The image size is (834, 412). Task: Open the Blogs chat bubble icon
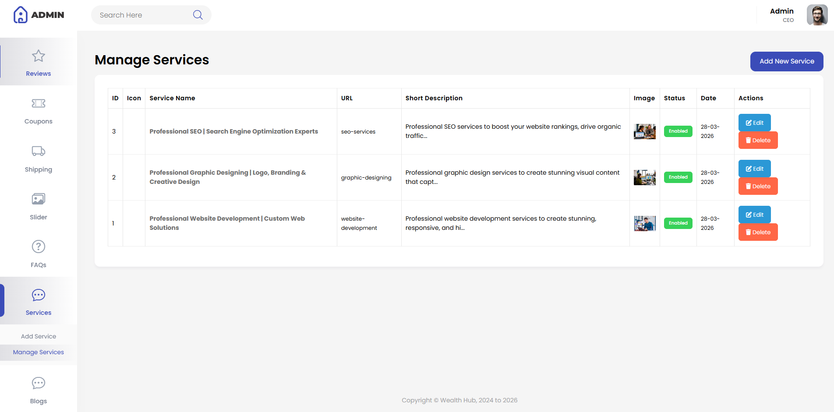(39, 383)
